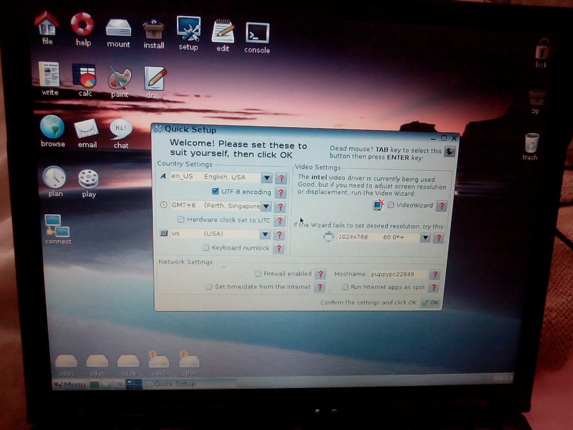Click help icon beside keyboard layout dropdown

point(279,234)
